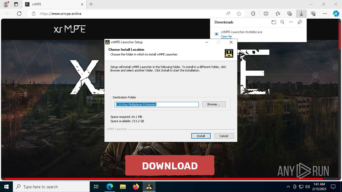Open Edge Settings and more menu
The width and height of the screenshot is (342, 192).
325,14
